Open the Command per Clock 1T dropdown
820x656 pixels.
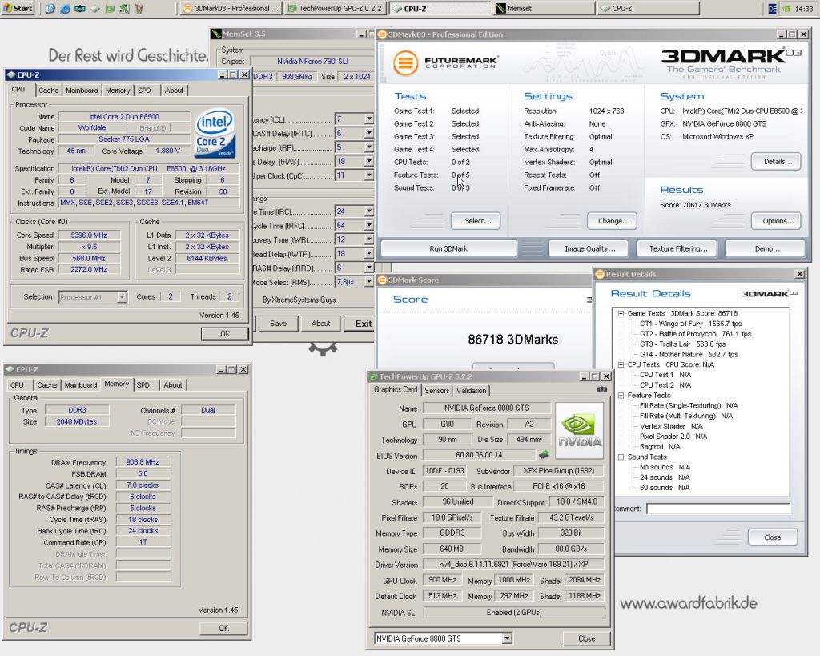coord(368,175)
